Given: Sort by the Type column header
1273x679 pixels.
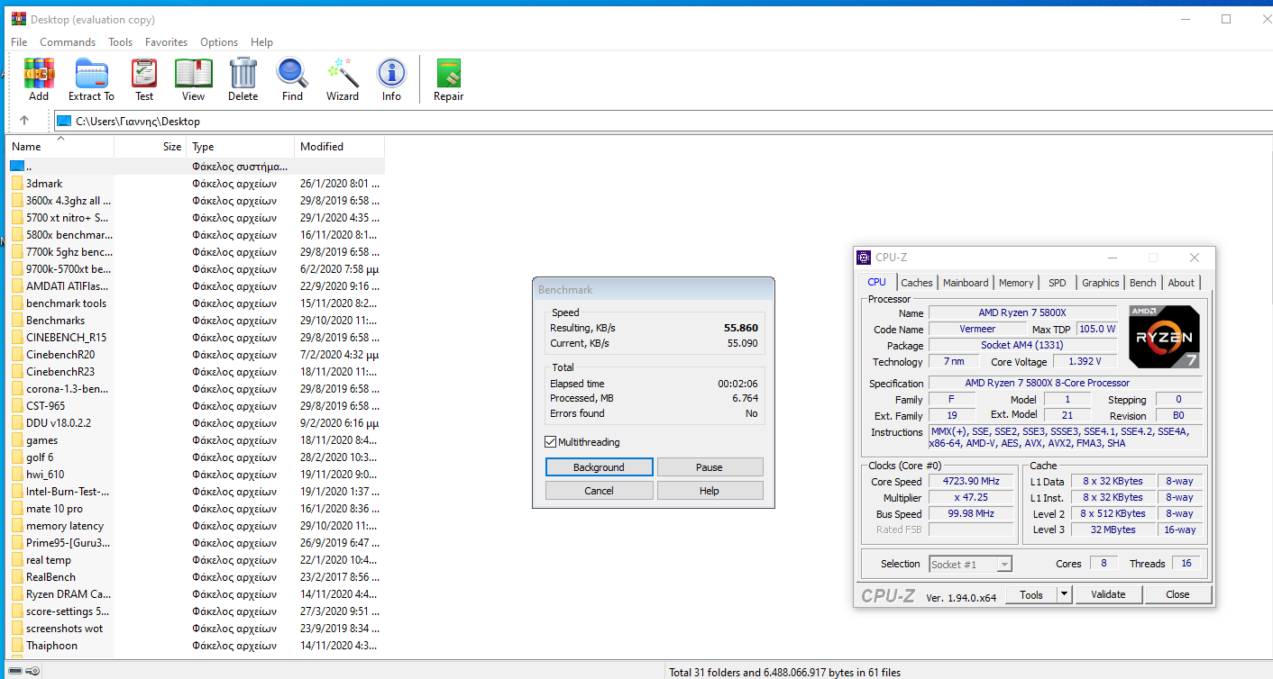Looking at the screenshot, I should coord(240,147).
